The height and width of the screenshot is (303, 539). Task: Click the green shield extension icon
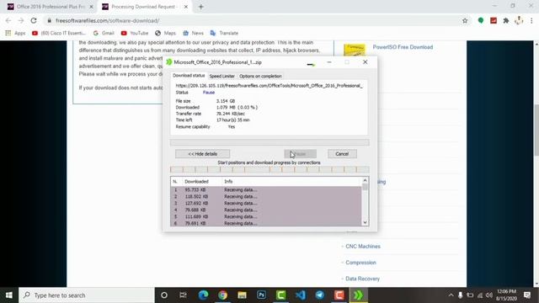(x=481, y=20)
